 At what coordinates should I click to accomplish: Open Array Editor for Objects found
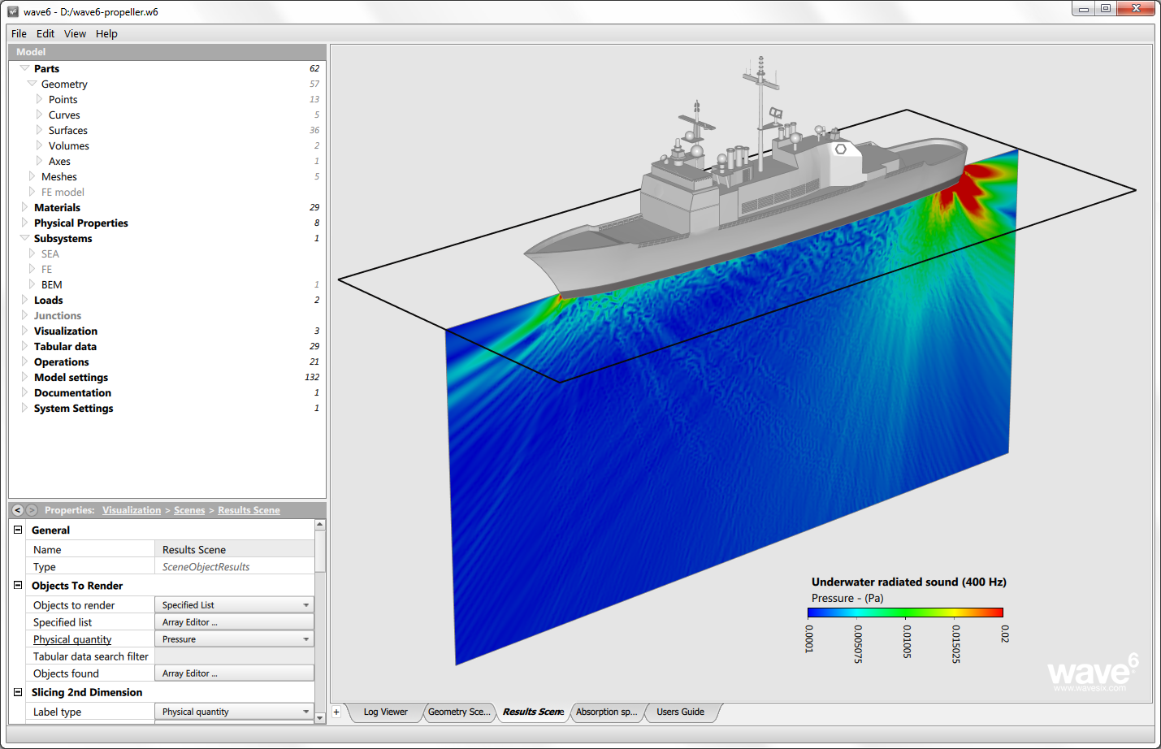point(234,673)
